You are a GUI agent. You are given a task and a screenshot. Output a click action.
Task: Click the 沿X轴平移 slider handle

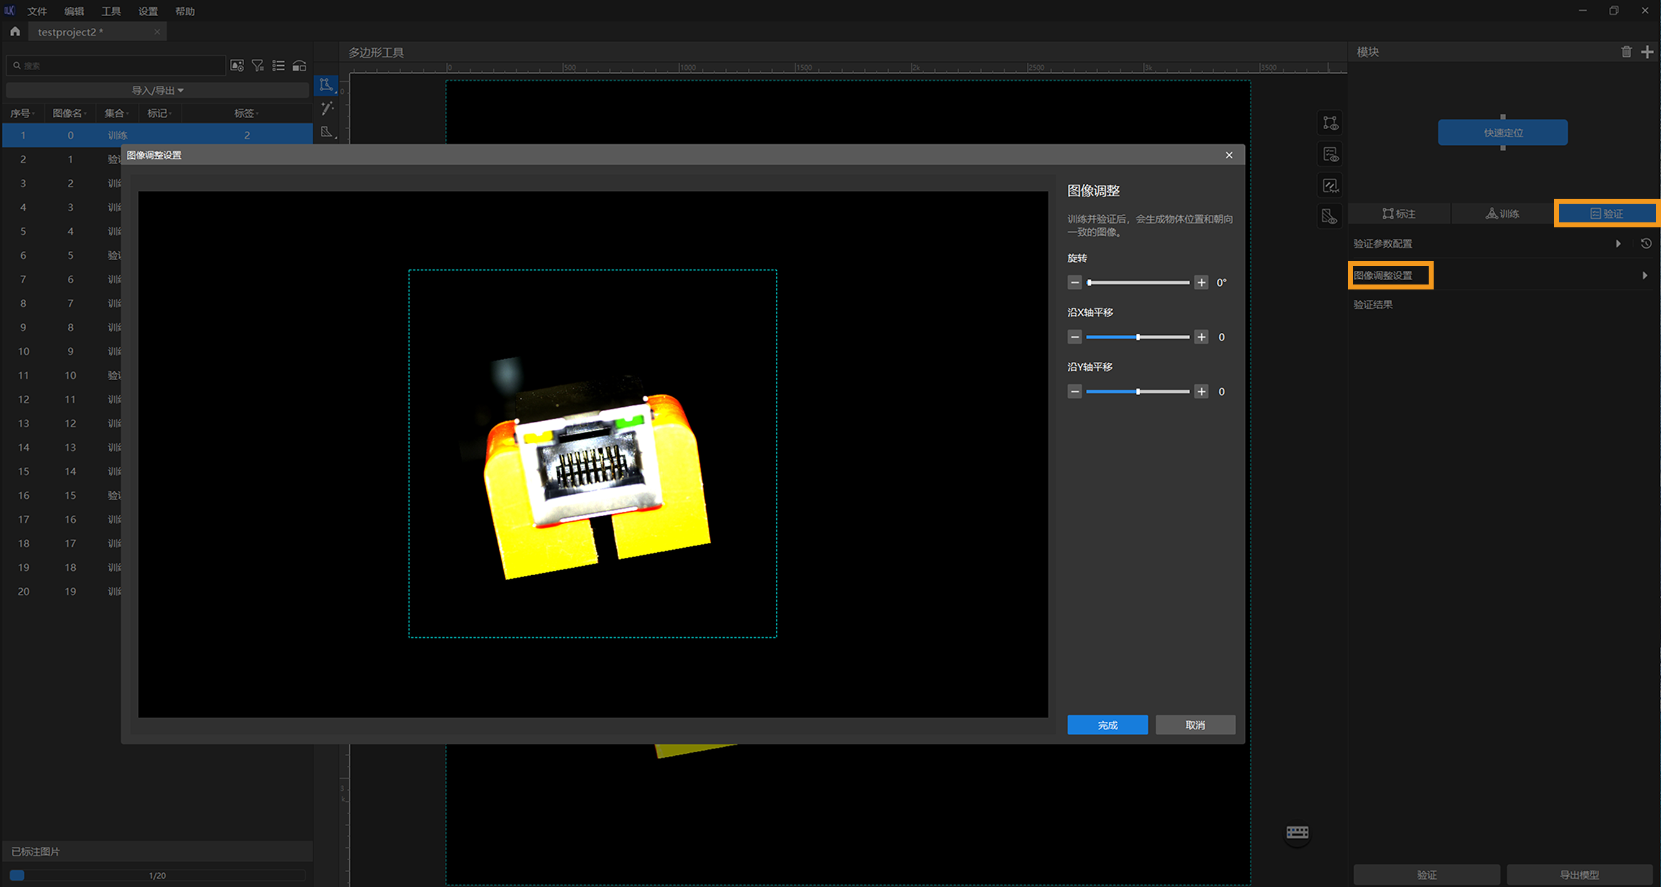tap(1138, 337)
